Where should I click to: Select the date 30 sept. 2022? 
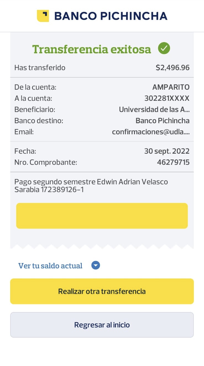(x=167, y=151)
